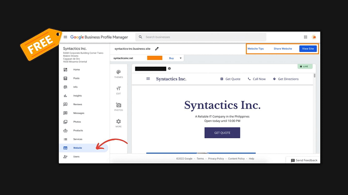Open the Help footer link
The height and width of the screenshot is (195, 348).
[x=251, y=159]
